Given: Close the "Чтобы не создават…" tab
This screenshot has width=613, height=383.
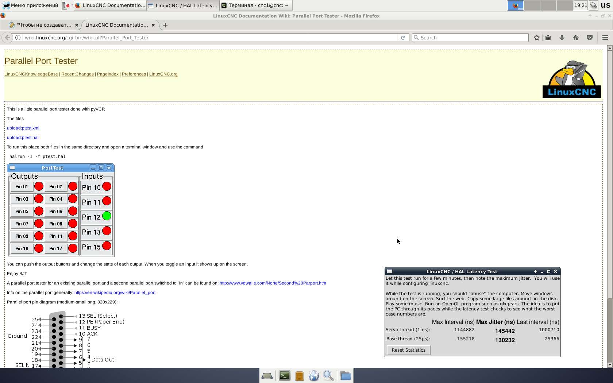Looking at the screenshot, I should (77, 25).
